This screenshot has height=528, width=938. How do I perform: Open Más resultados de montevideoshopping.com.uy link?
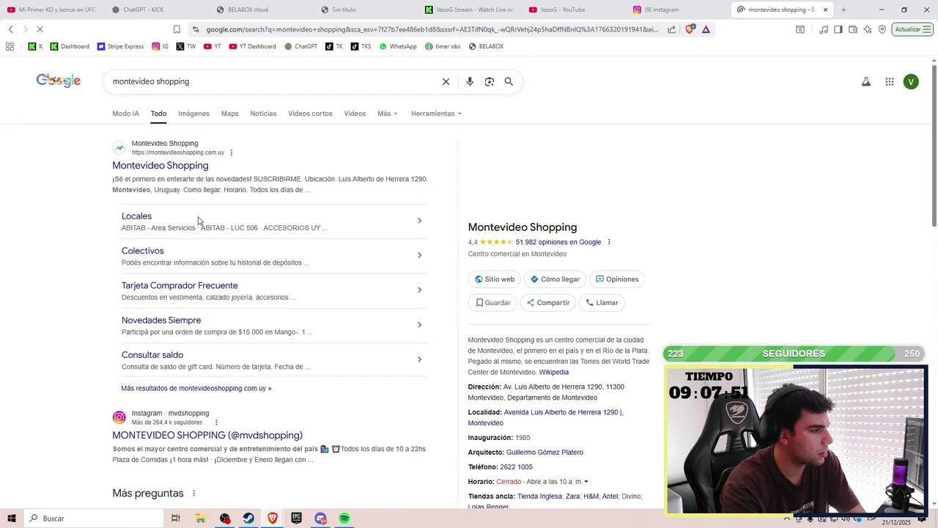(x=196, y=389)
